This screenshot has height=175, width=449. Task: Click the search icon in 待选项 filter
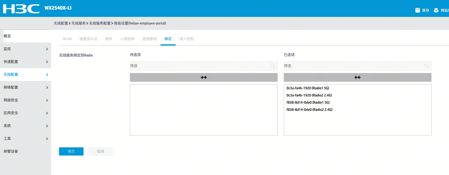273,66
